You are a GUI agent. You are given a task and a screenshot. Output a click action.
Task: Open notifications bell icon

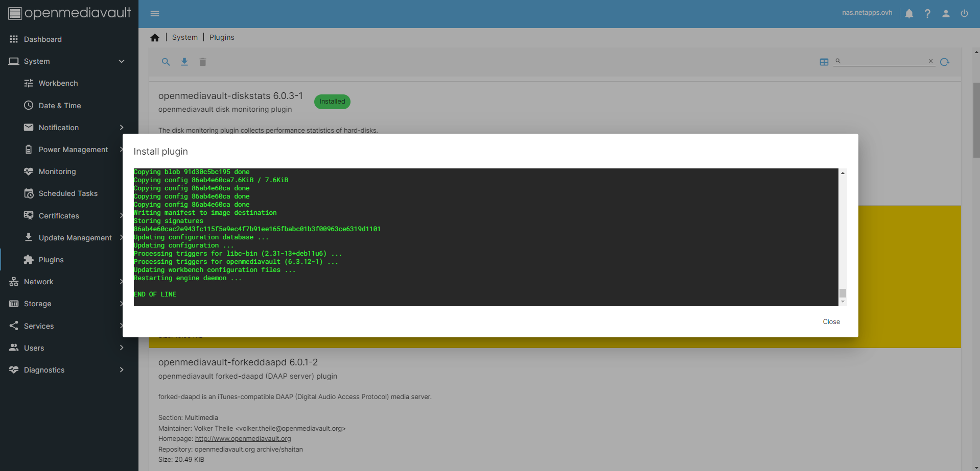point(909,14)
